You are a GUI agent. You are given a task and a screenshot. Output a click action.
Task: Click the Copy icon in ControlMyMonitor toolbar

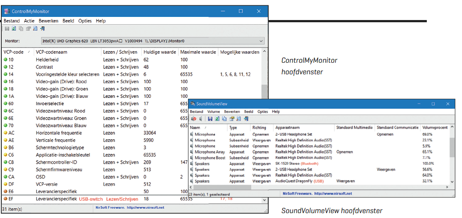21,28
